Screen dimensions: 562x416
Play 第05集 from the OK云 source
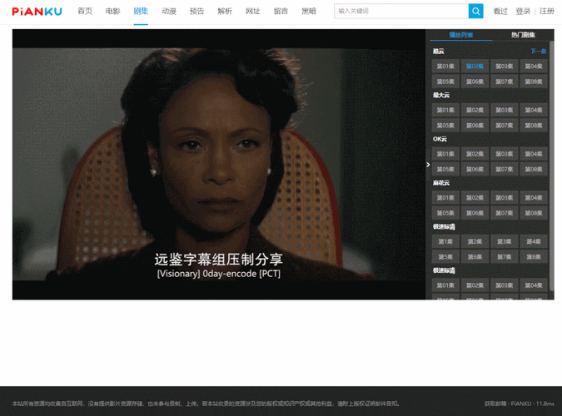(445, 169)
